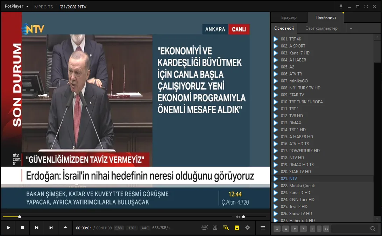Click play icon beside 020. STAR TV HD
Screen dimensions: 382x236
pyautogui.click(x=276, y=172)
